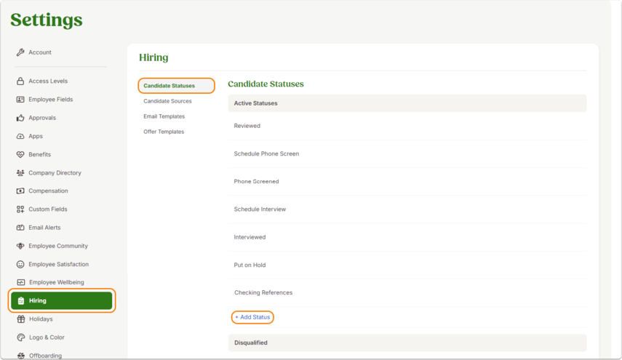Click the Company Directory people icon

20,173
